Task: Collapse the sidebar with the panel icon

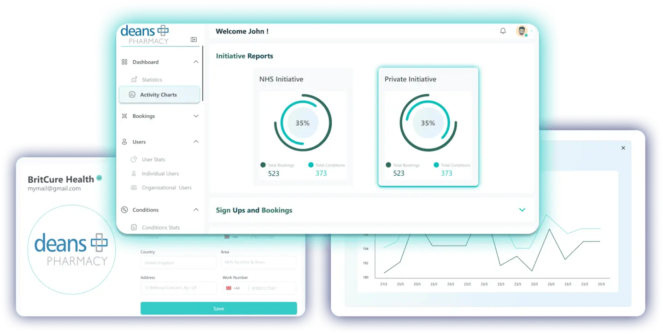Action: tap(194, 40)
